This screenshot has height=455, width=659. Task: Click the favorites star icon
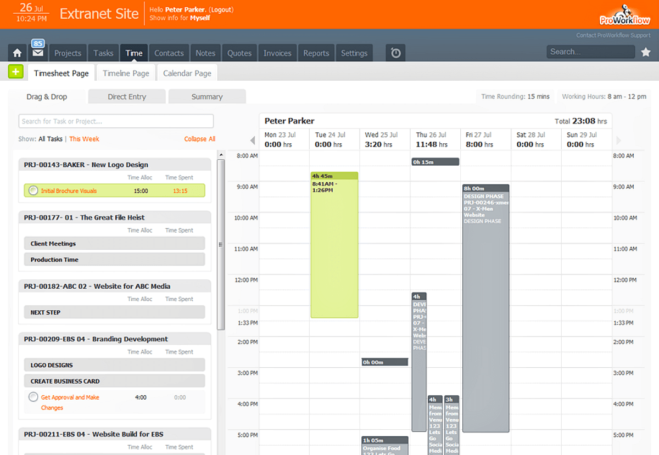click(646, 52)
